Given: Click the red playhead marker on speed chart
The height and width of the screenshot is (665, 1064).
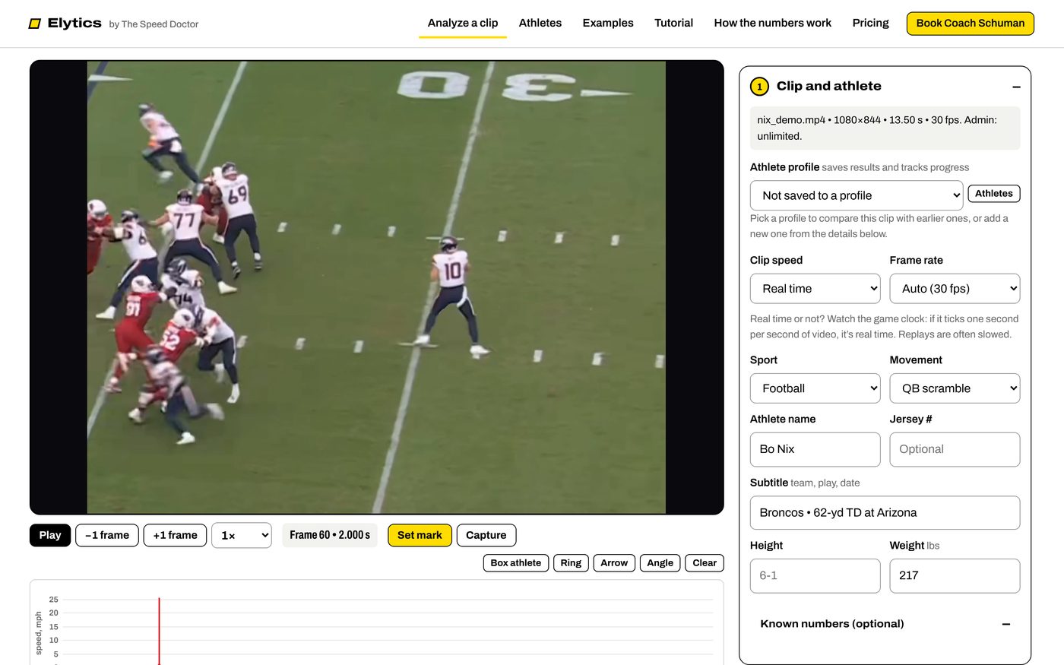Looking at the screenshot, I should click(159, 631).
